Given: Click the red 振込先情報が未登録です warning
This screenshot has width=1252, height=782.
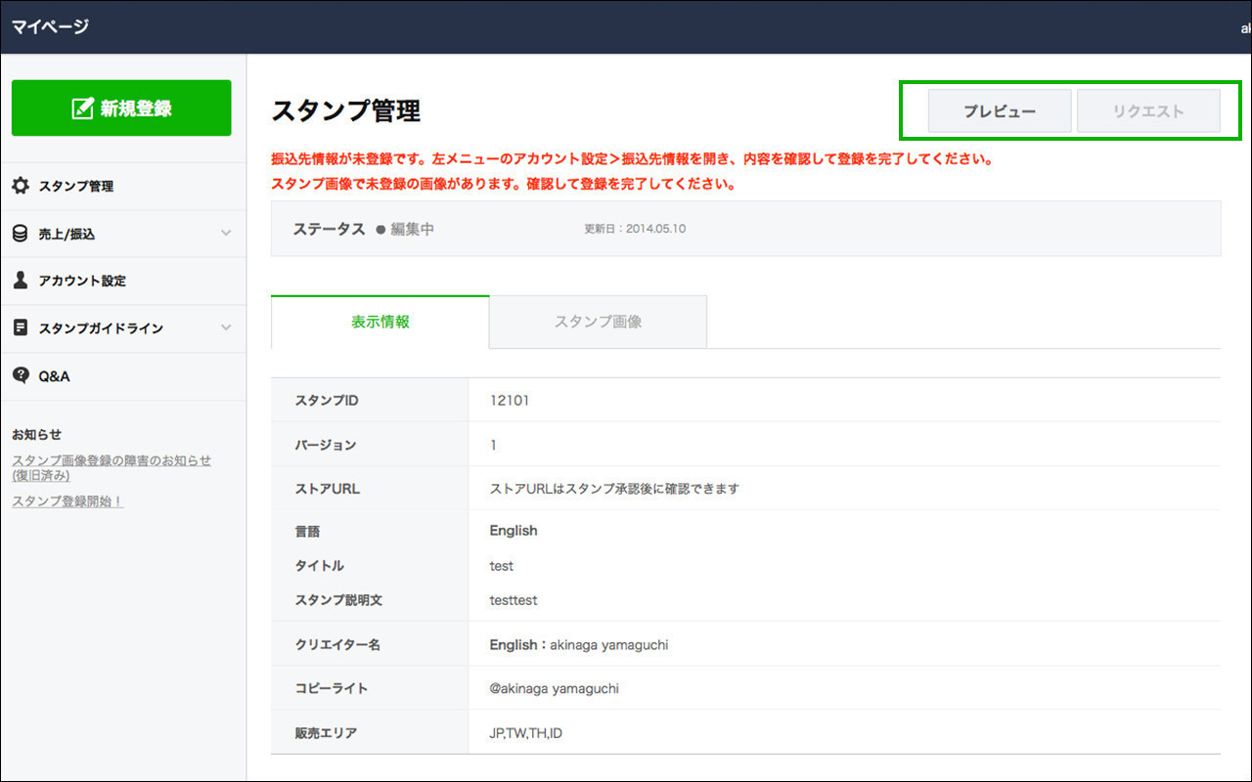Looking at the screenshot, I should tap(633, 158).
